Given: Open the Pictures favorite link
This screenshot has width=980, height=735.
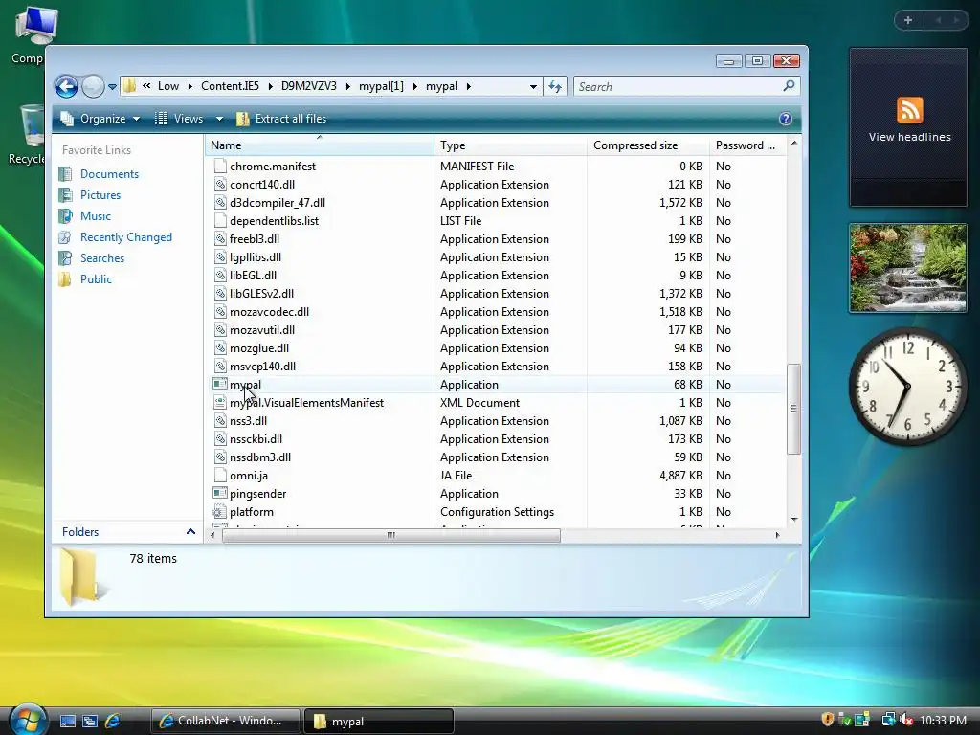Looking at the screenshot, I should [x=100, y=195].
